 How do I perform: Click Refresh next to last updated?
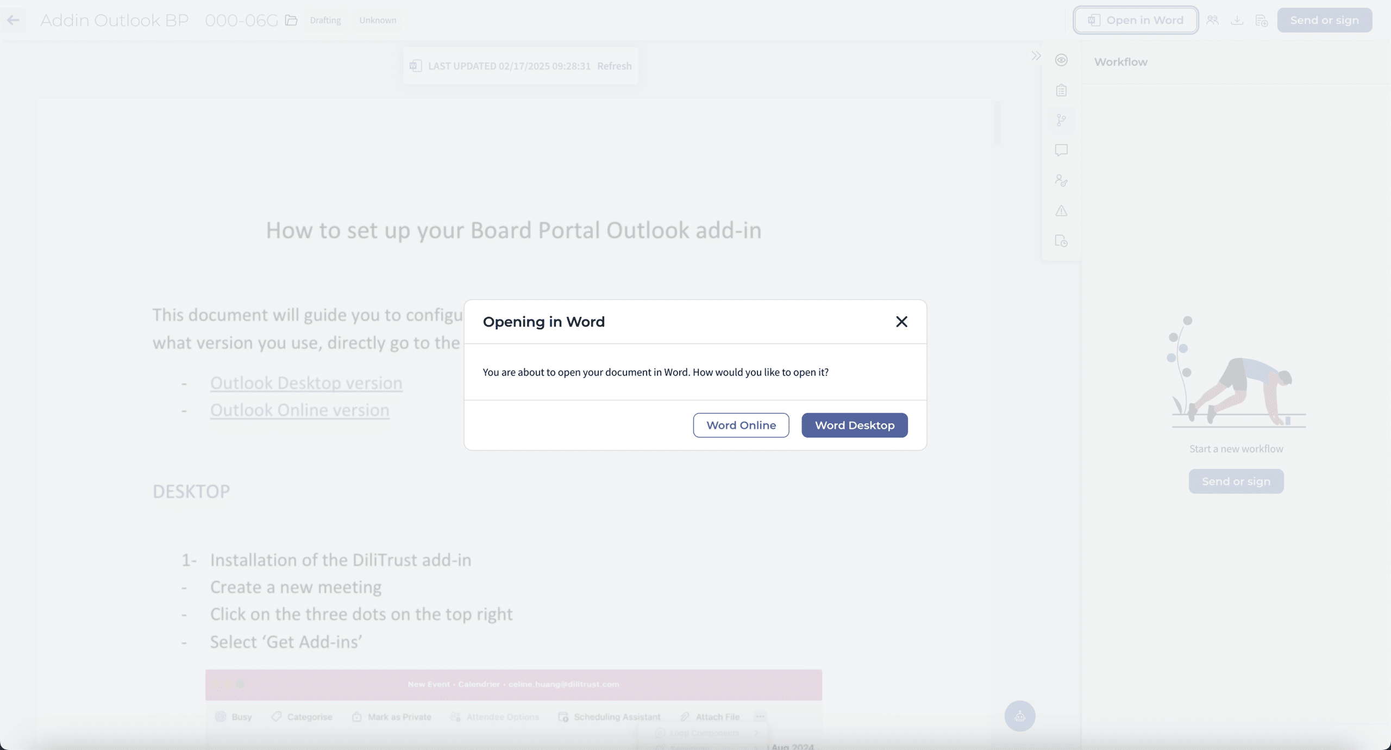pos(614,66)
